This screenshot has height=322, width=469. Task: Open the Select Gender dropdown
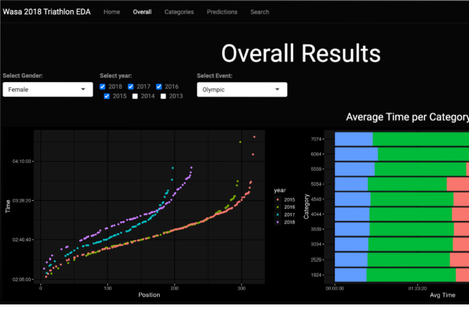pyautogui.click(x=47, y=90)
